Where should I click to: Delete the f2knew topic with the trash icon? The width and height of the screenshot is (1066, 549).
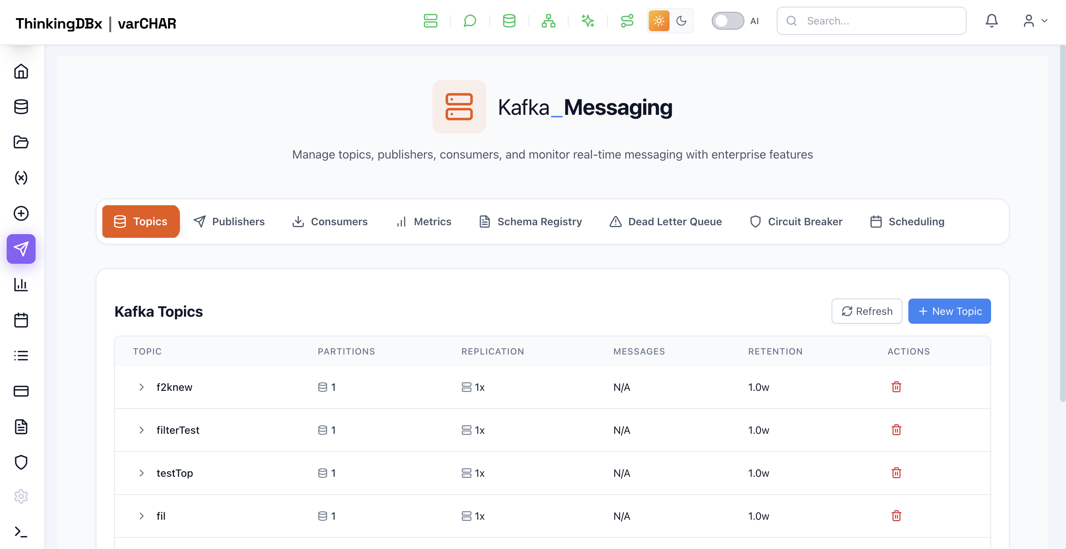(896, 387)
